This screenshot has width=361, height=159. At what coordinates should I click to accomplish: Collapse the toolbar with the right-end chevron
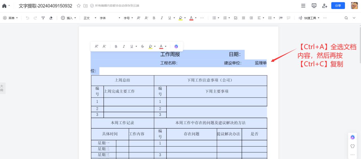[x=354, y=18]
